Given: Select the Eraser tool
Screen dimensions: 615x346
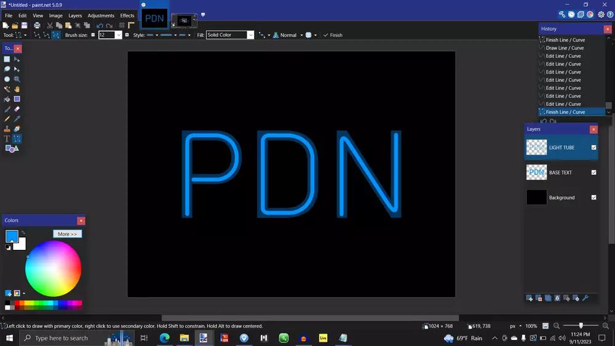Looking at the screenshot, I should (17, 109).
